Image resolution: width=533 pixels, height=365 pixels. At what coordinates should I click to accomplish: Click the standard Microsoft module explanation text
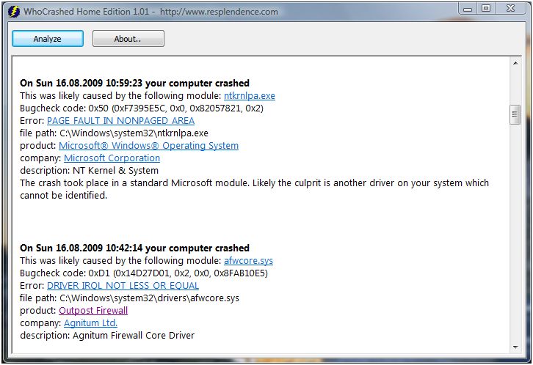(254, 189)
